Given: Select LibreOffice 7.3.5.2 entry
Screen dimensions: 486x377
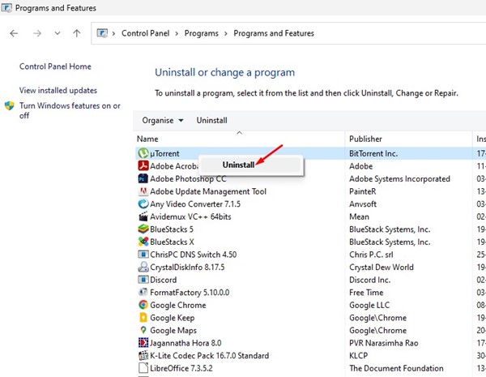Looking at the screenshot, I should click(181, 368).
